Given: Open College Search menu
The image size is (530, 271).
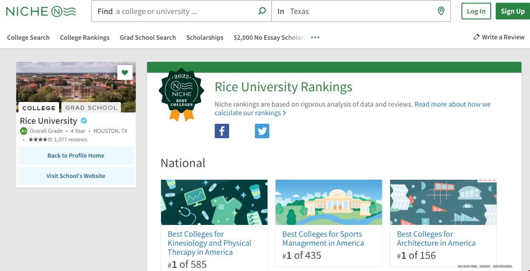Looking at the screenshot, I should (28, 37).
